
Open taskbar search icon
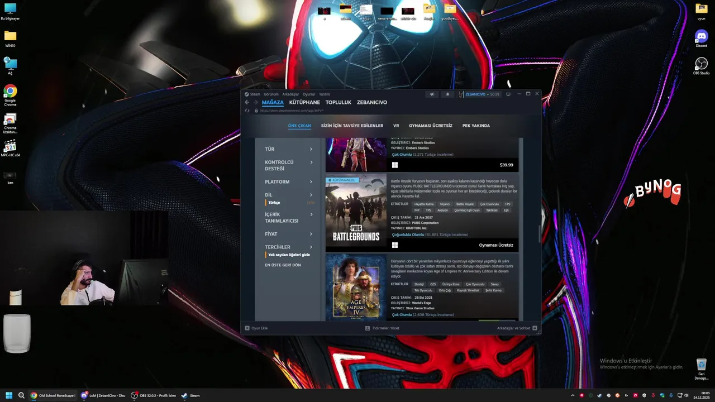21,395
